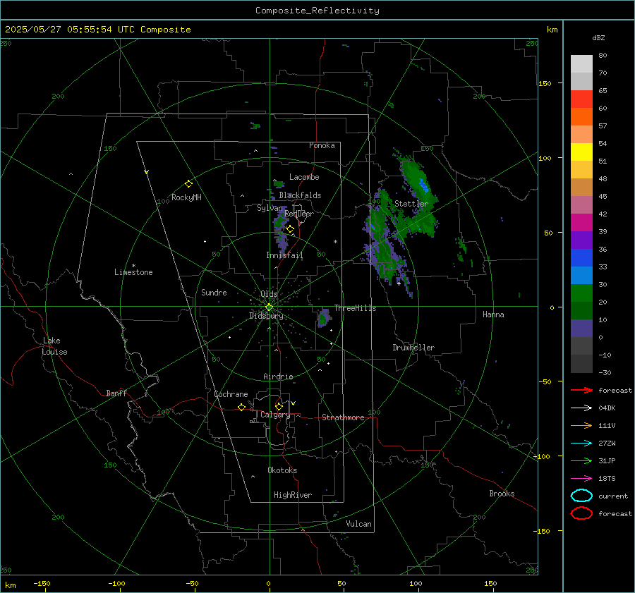635x593 pixels.
Task: Click the Sundre map label
Action: point(214,292)
